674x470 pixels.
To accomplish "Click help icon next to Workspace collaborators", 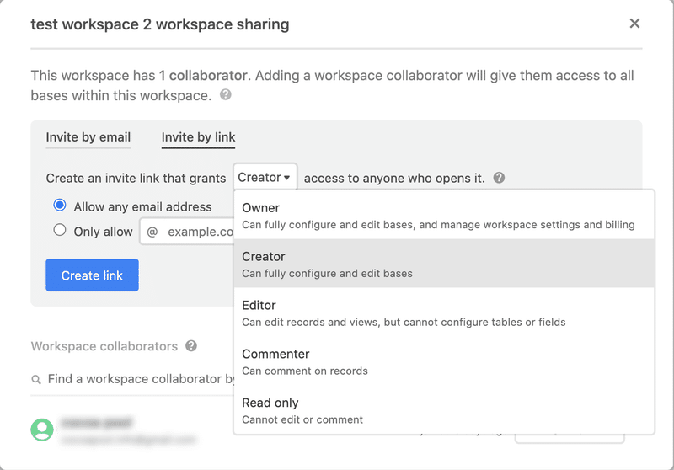I will (x=191, y=346).
